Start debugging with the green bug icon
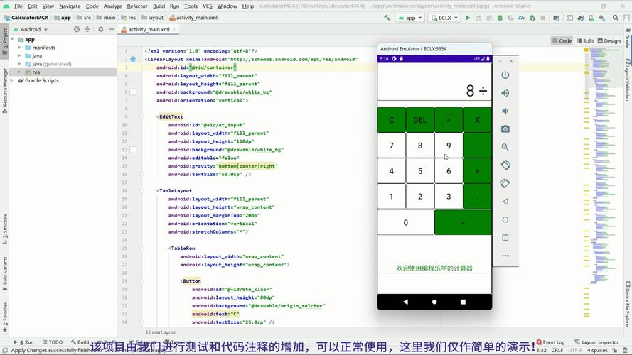 (x=500, y=18)
